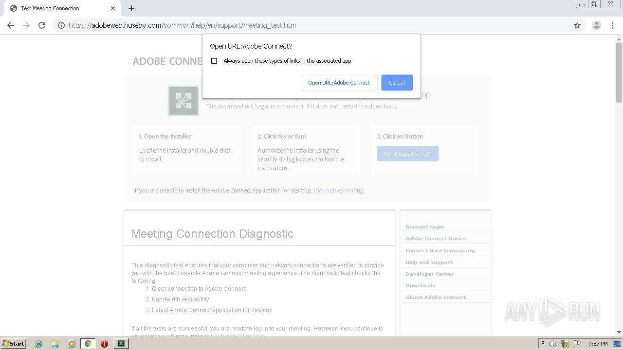
Task: Cancel the Open URL dialog
Action: (x=397, y=83)
